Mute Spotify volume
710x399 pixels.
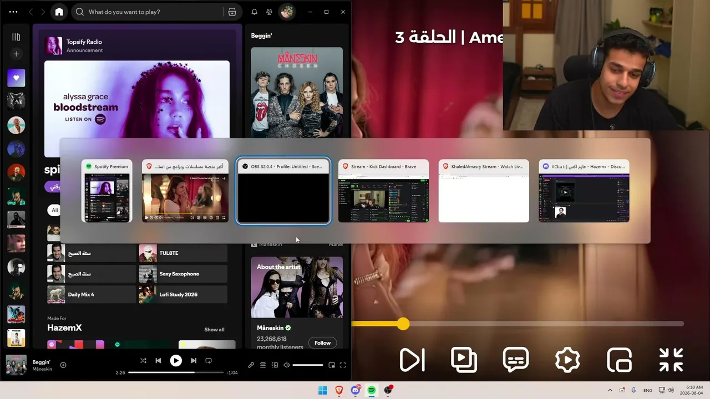point(286,365)
